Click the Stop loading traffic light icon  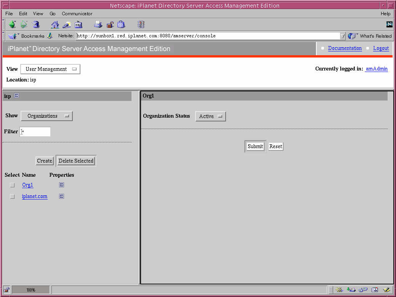pyautogui.click(x=141, y=24)
